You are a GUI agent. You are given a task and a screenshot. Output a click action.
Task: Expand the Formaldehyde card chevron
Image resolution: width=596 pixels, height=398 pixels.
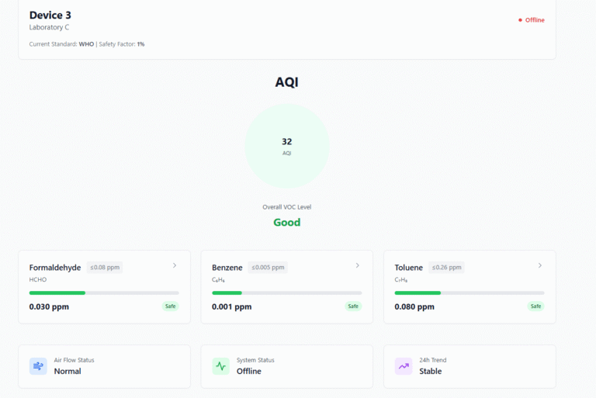[x=175, y=265]
